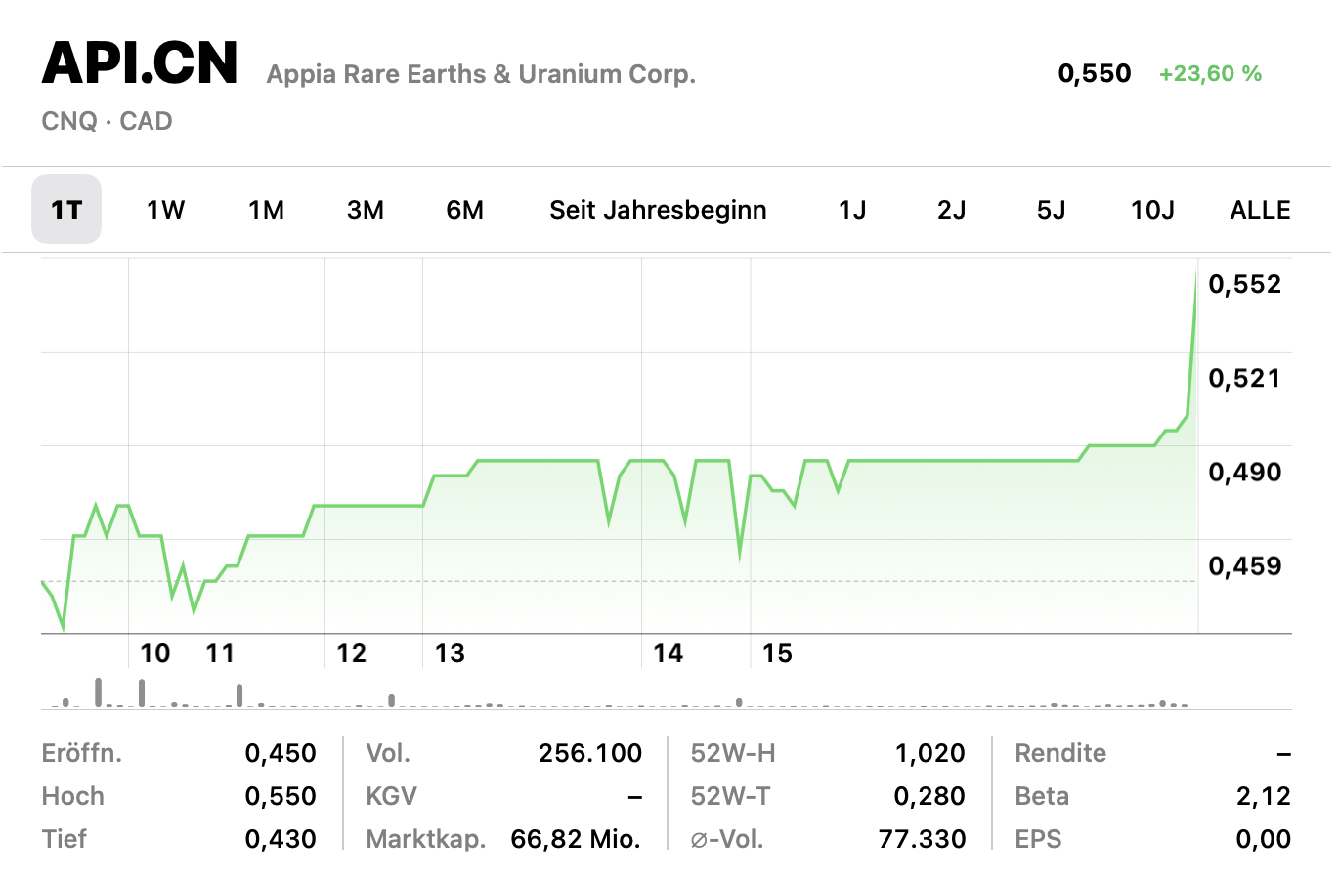Click the Marktkap. value 66,82 Mio.
The width and height of the screenshot is (1339, 871).
576,839
